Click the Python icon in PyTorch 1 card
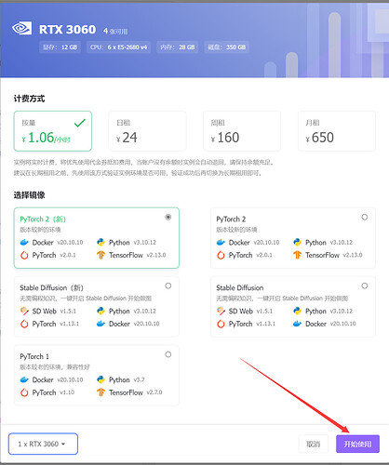This screenshot has height=465, width=389. [x=101, y=379]
